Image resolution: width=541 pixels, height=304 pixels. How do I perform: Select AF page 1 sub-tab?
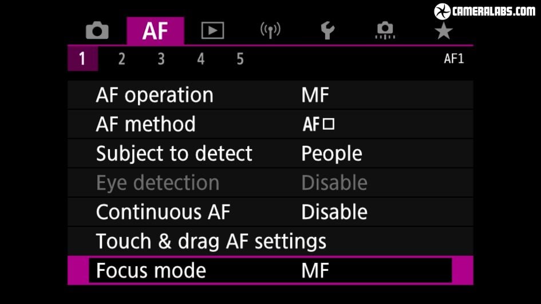point(82,58)
